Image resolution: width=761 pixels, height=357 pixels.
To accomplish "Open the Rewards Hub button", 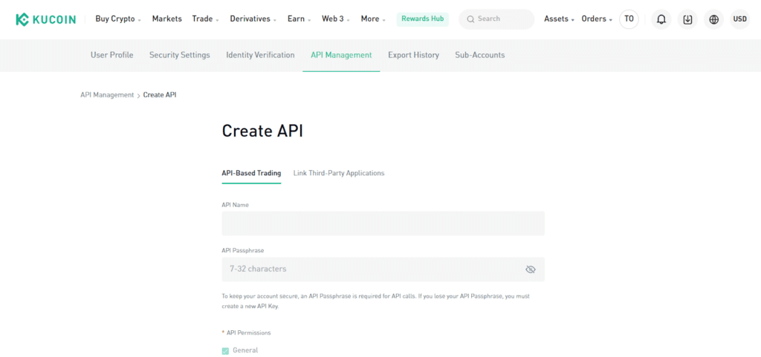I will (423, 19).
